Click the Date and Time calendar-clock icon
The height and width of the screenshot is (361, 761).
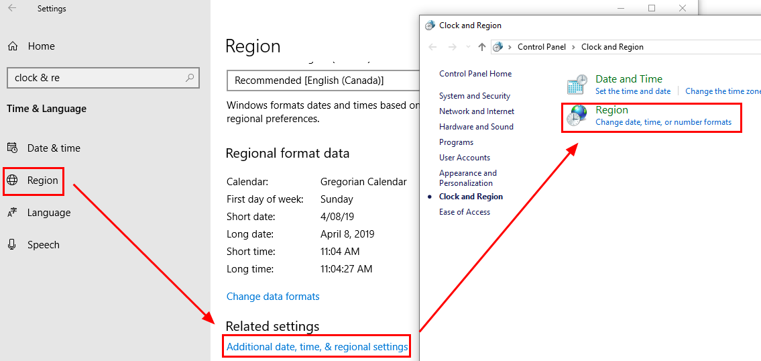pos(577,85)
